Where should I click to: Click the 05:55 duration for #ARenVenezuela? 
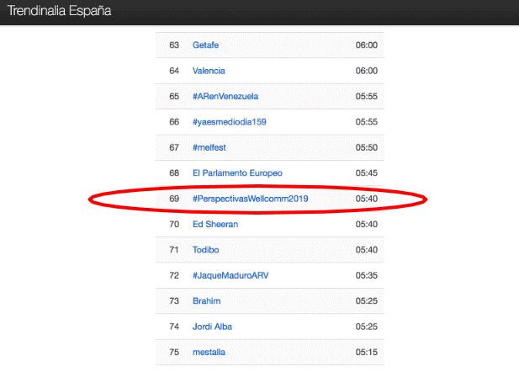click(367, 97)
